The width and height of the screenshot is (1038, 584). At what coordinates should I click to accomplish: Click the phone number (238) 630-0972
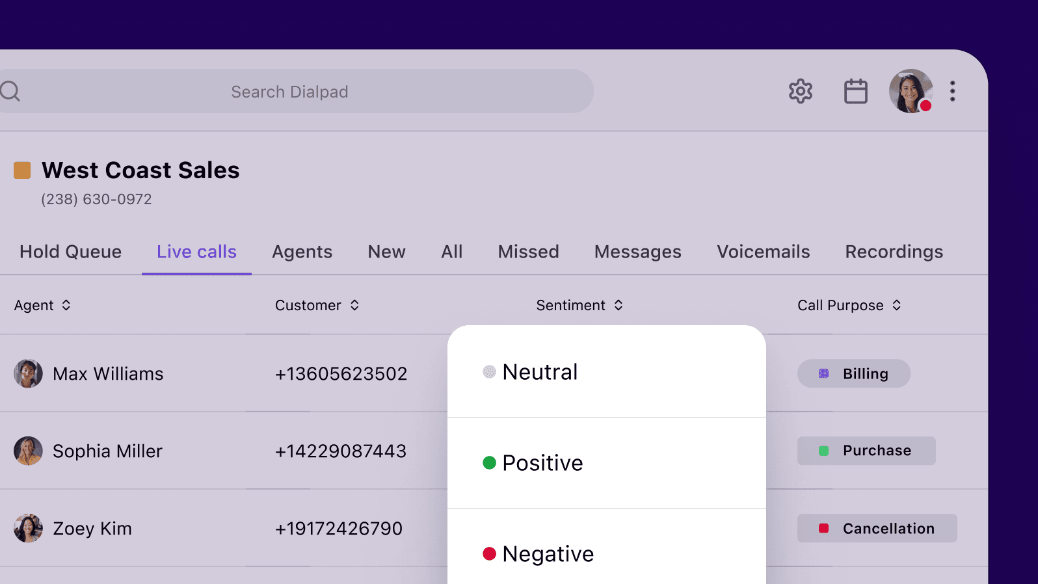click(x=96, y=199)
